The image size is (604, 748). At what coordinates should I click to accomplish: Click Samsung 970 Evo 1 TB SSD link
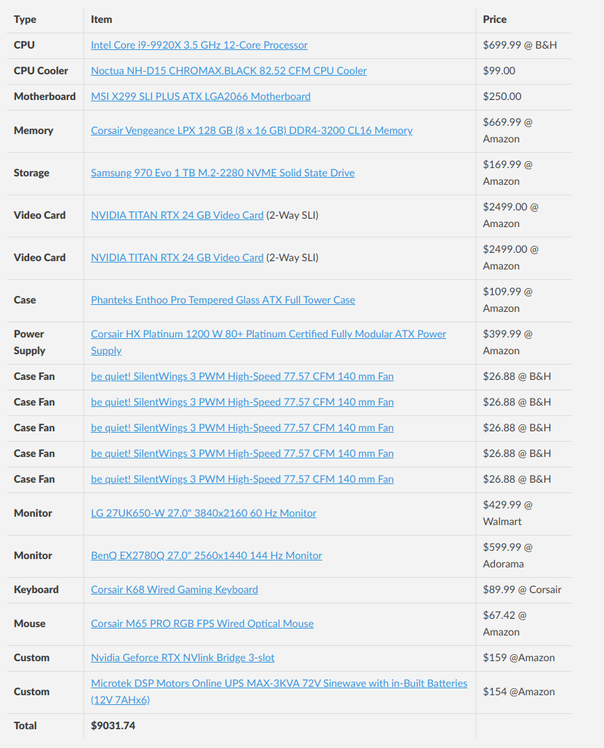point(222,173)
